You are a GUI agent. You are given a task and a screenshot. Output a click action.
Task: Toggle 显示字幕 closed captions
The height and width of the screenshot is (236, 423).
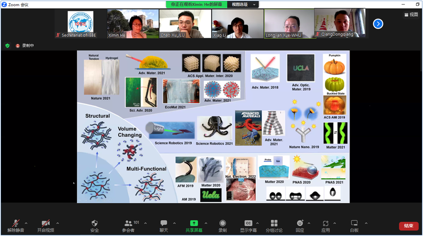tap(248, 223)
